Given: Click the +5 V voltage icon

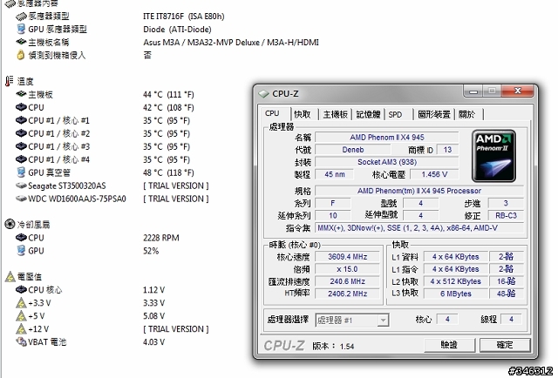Looking at the screenshot, I should (21, 316).
